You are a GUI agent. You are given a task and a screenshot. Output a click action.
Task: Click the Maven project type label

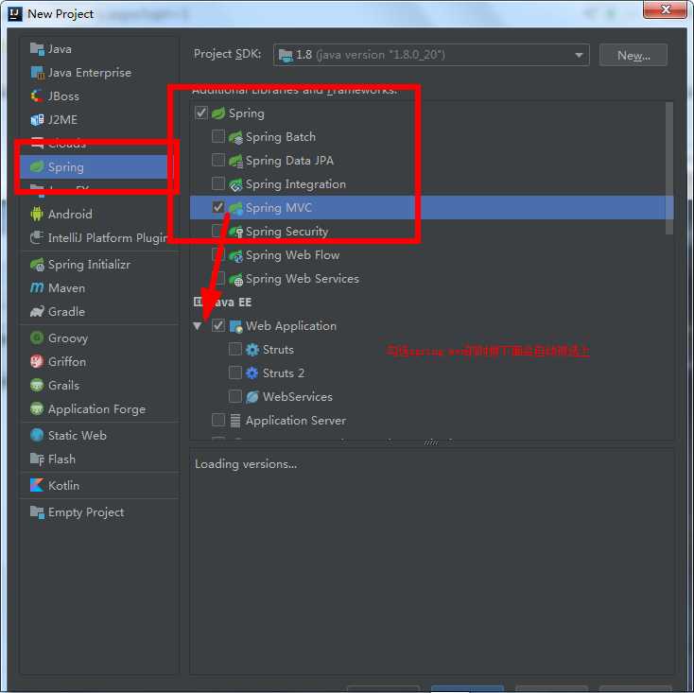tap(66, 288)
